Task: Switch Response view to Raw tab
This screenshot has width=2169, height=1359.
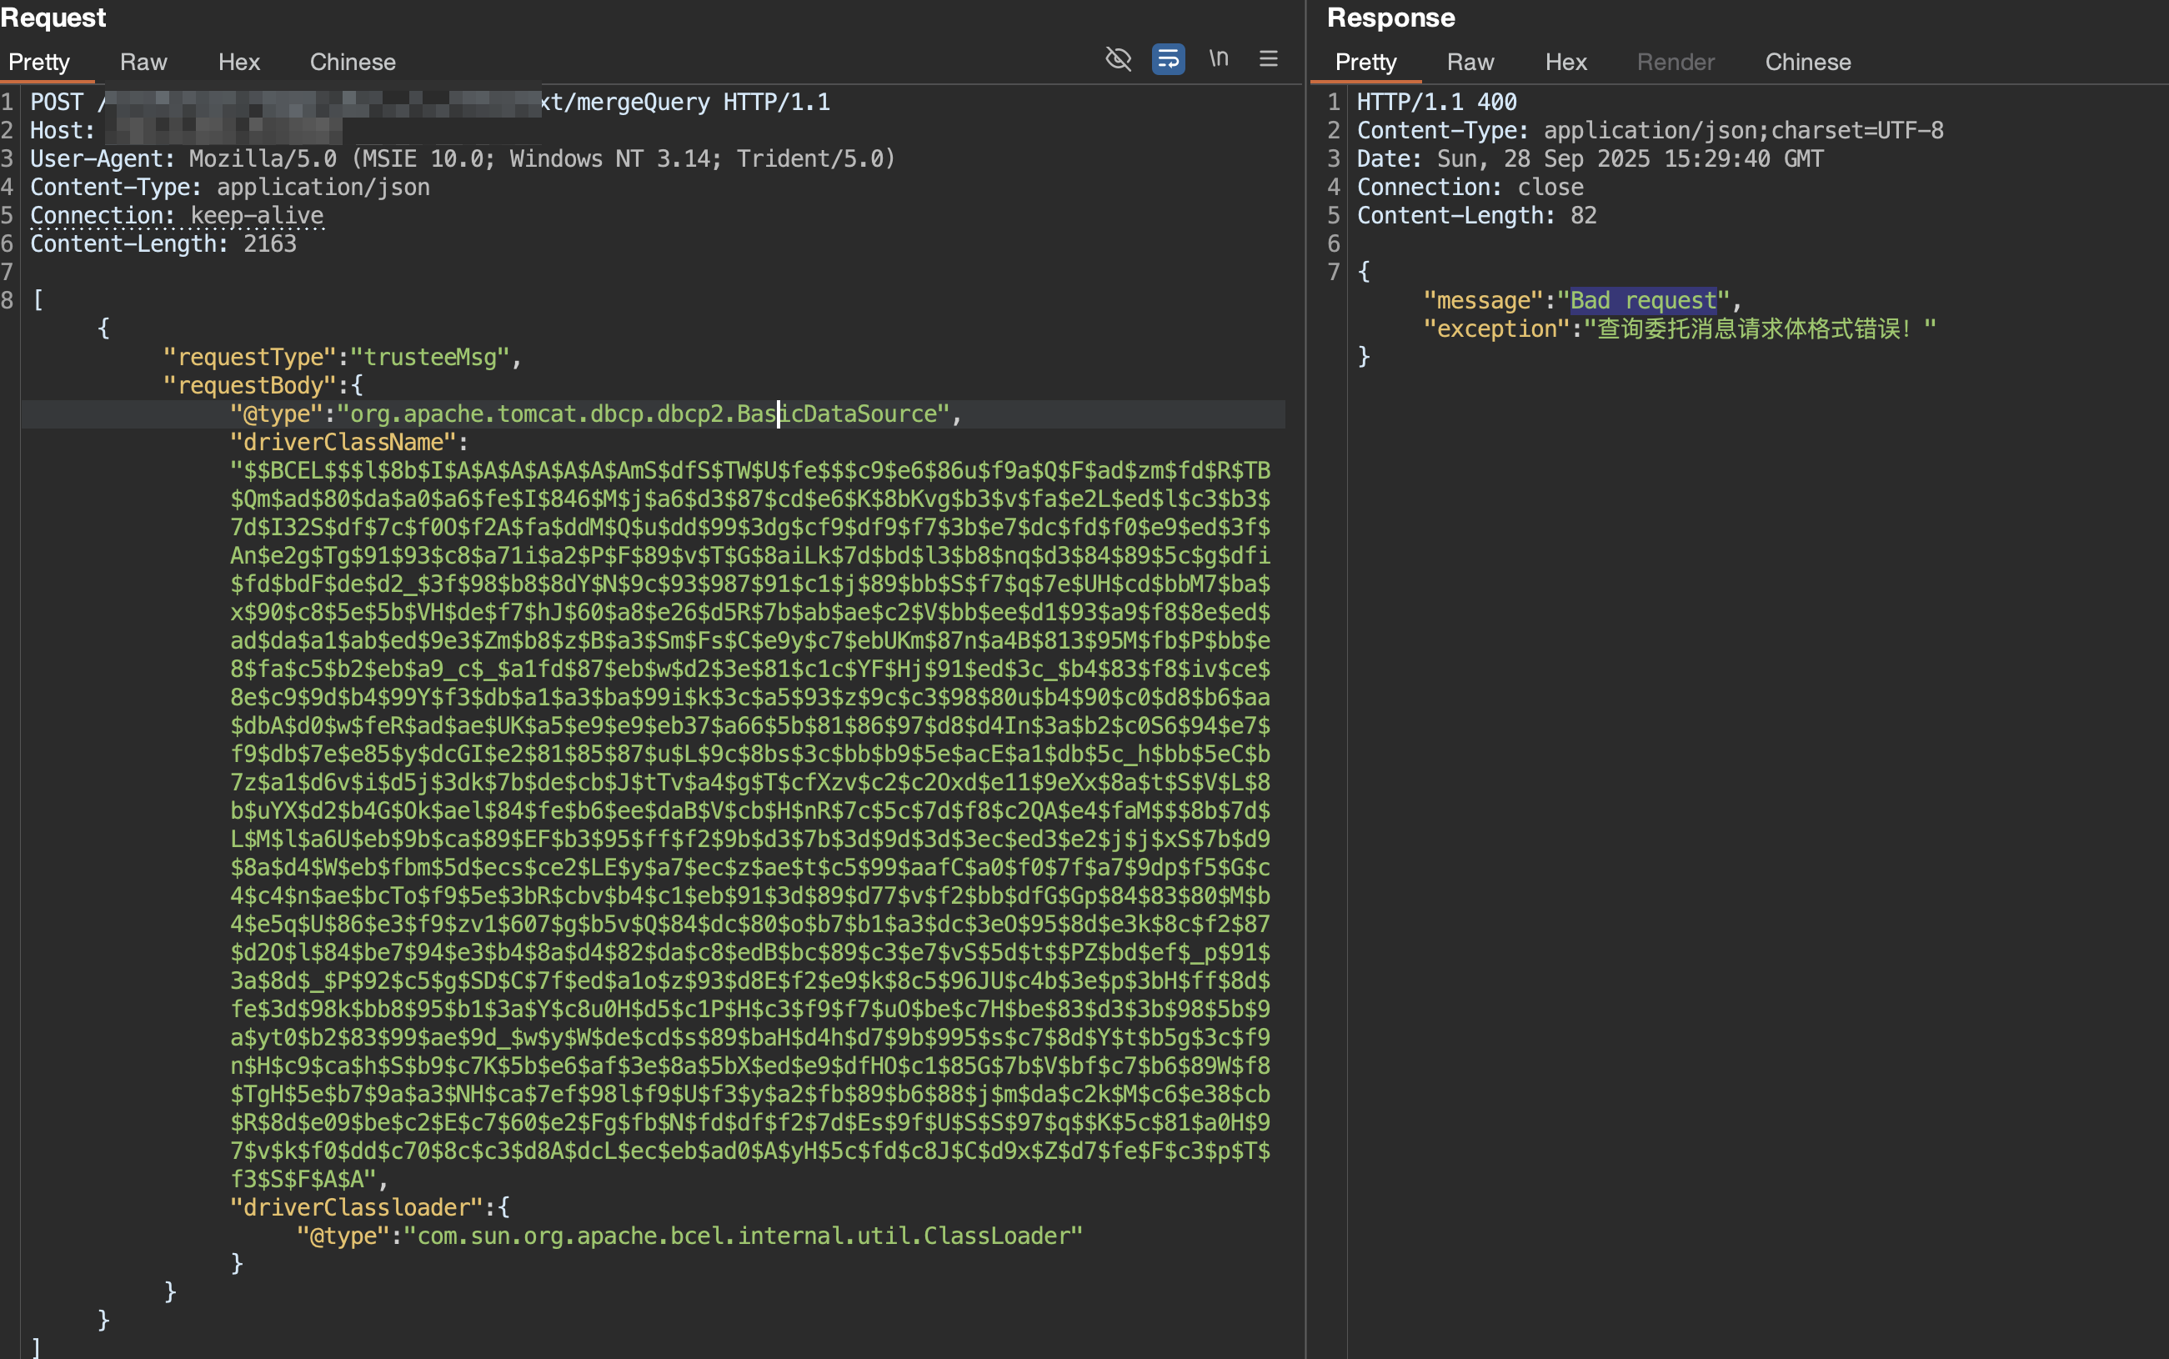Action: (1470, 62)
